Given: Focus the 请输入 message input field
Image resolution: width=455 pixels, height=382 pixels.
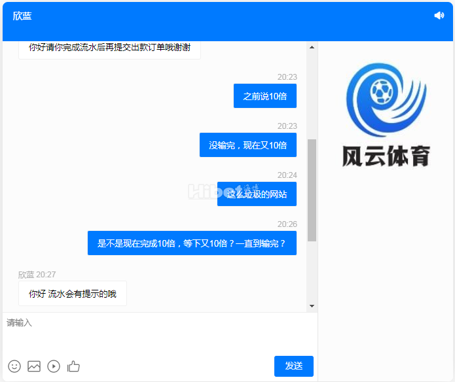Looking at the screenshot, I should pos(160,334).
